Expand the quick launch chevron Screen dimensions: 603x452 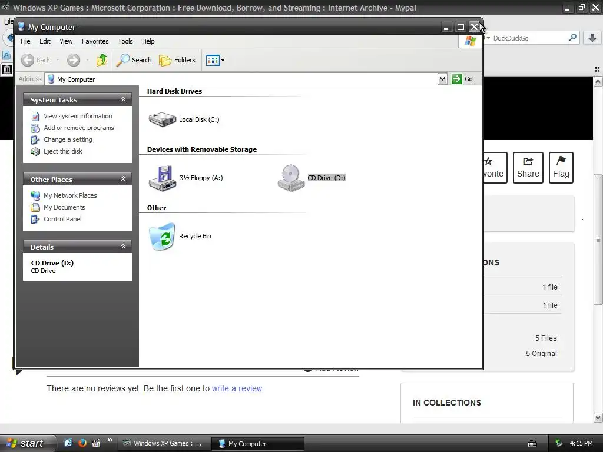point(110,440)
